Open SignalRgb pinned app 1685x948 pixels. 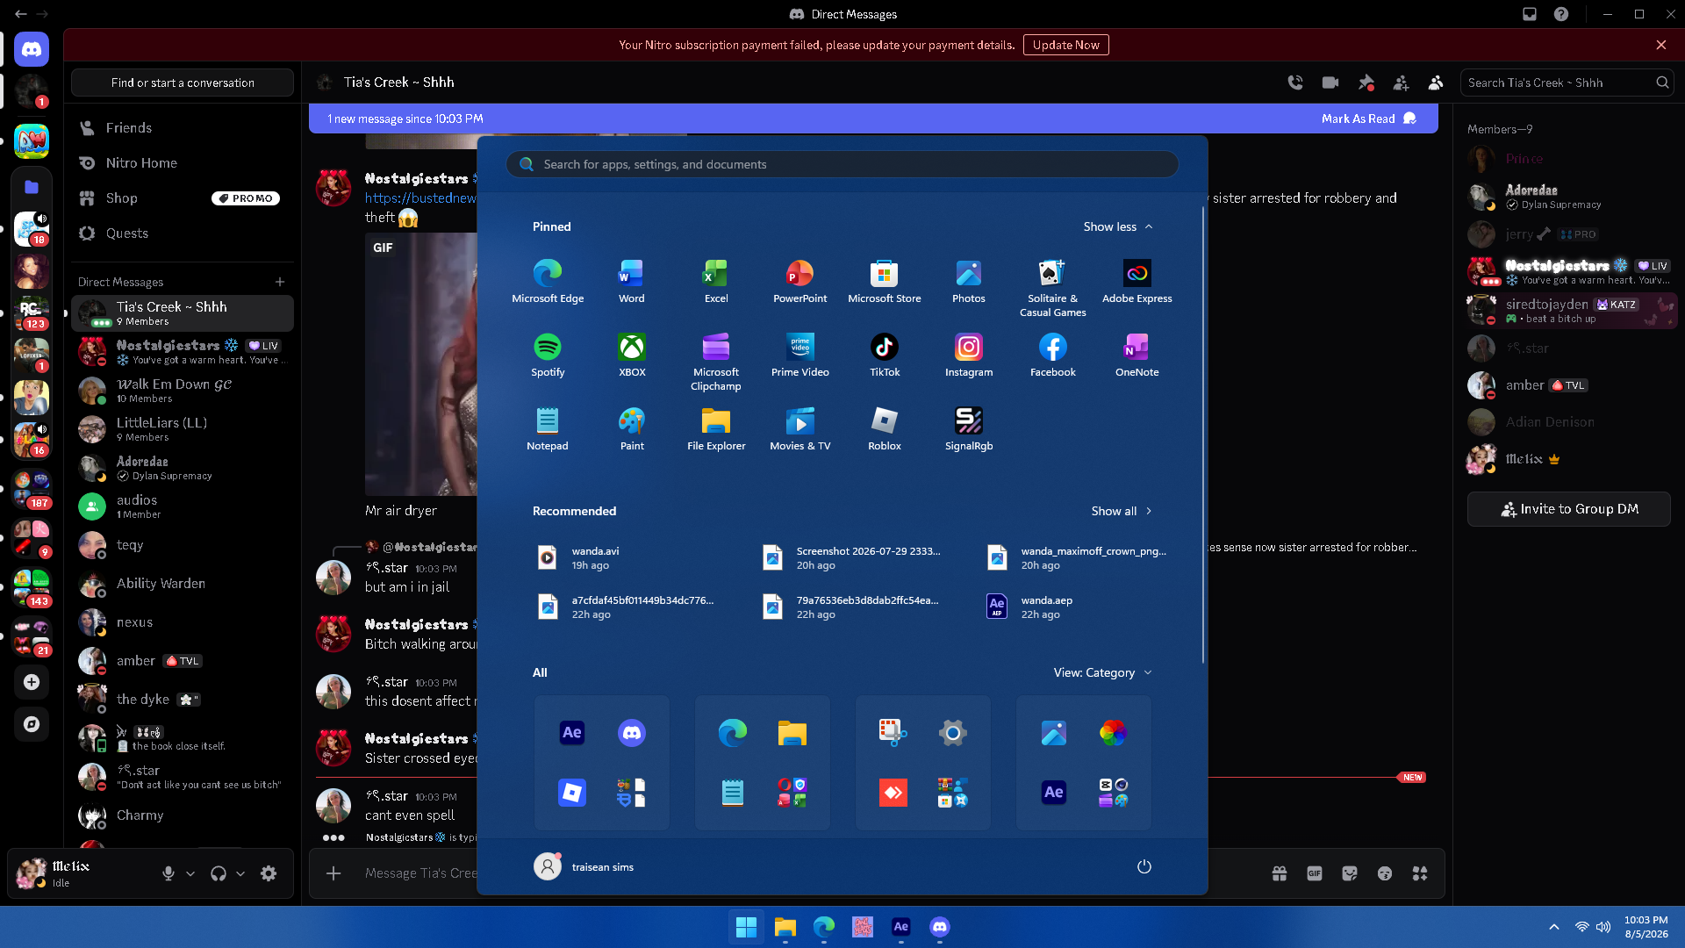tap(969, 428)
